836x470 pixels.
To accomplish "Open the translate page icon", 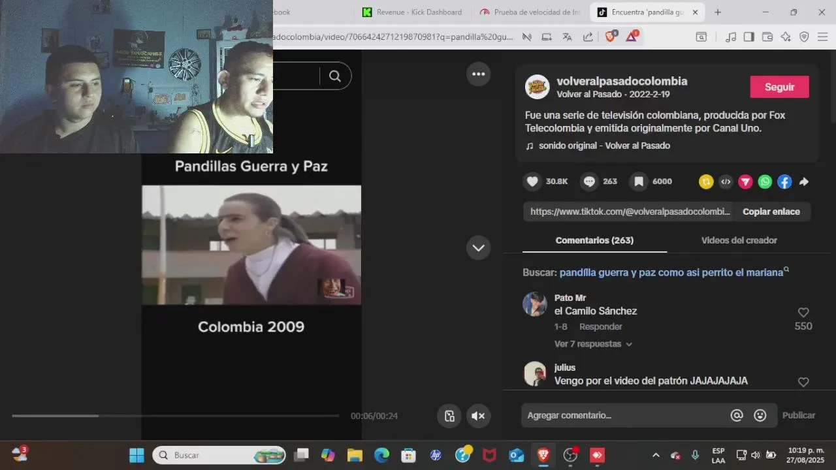I will 567,37.
